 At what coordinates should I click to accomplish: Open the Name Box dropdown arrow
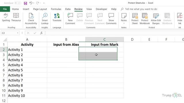coord(18,33)
